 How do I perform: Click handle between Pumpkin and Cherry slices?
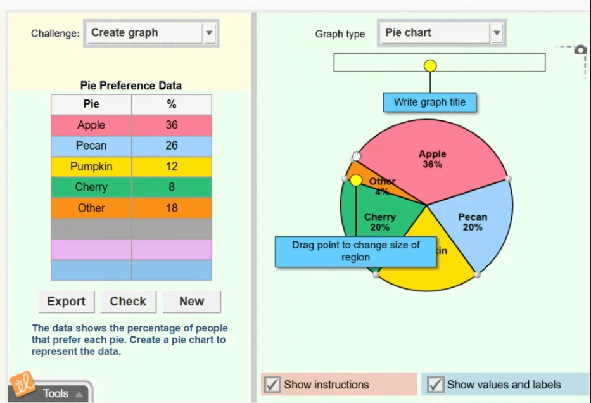(x=376, y=275)
